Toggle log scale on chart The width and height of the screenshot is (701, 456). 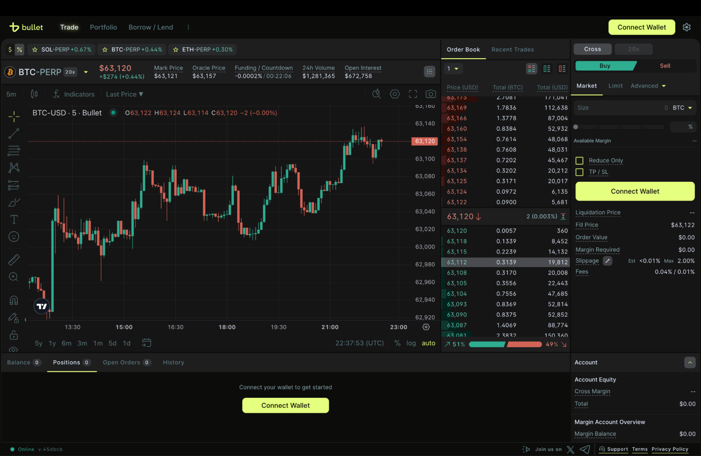click(x=411, y=343)
